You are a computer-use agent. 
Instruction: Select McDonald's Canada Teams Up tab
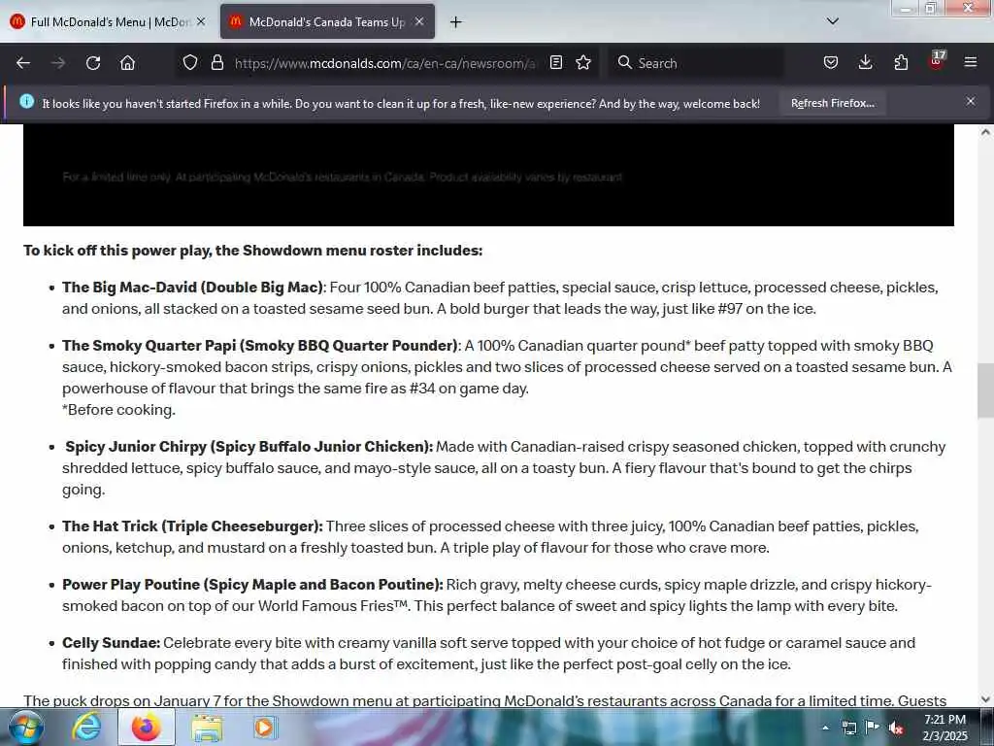327,22
